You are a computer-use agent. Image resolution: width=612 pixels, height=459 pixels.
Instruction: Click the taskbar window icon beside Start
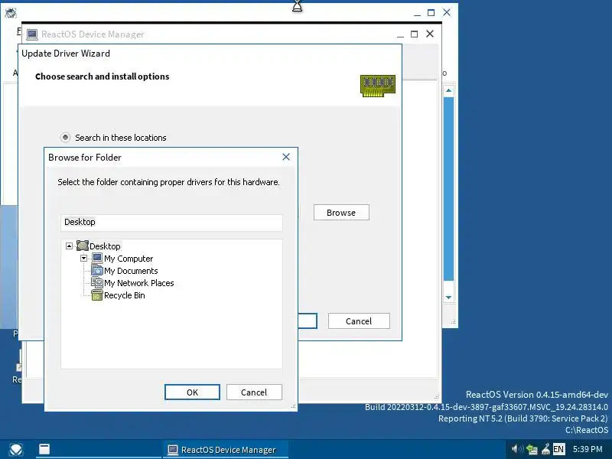tap(44, 449)
